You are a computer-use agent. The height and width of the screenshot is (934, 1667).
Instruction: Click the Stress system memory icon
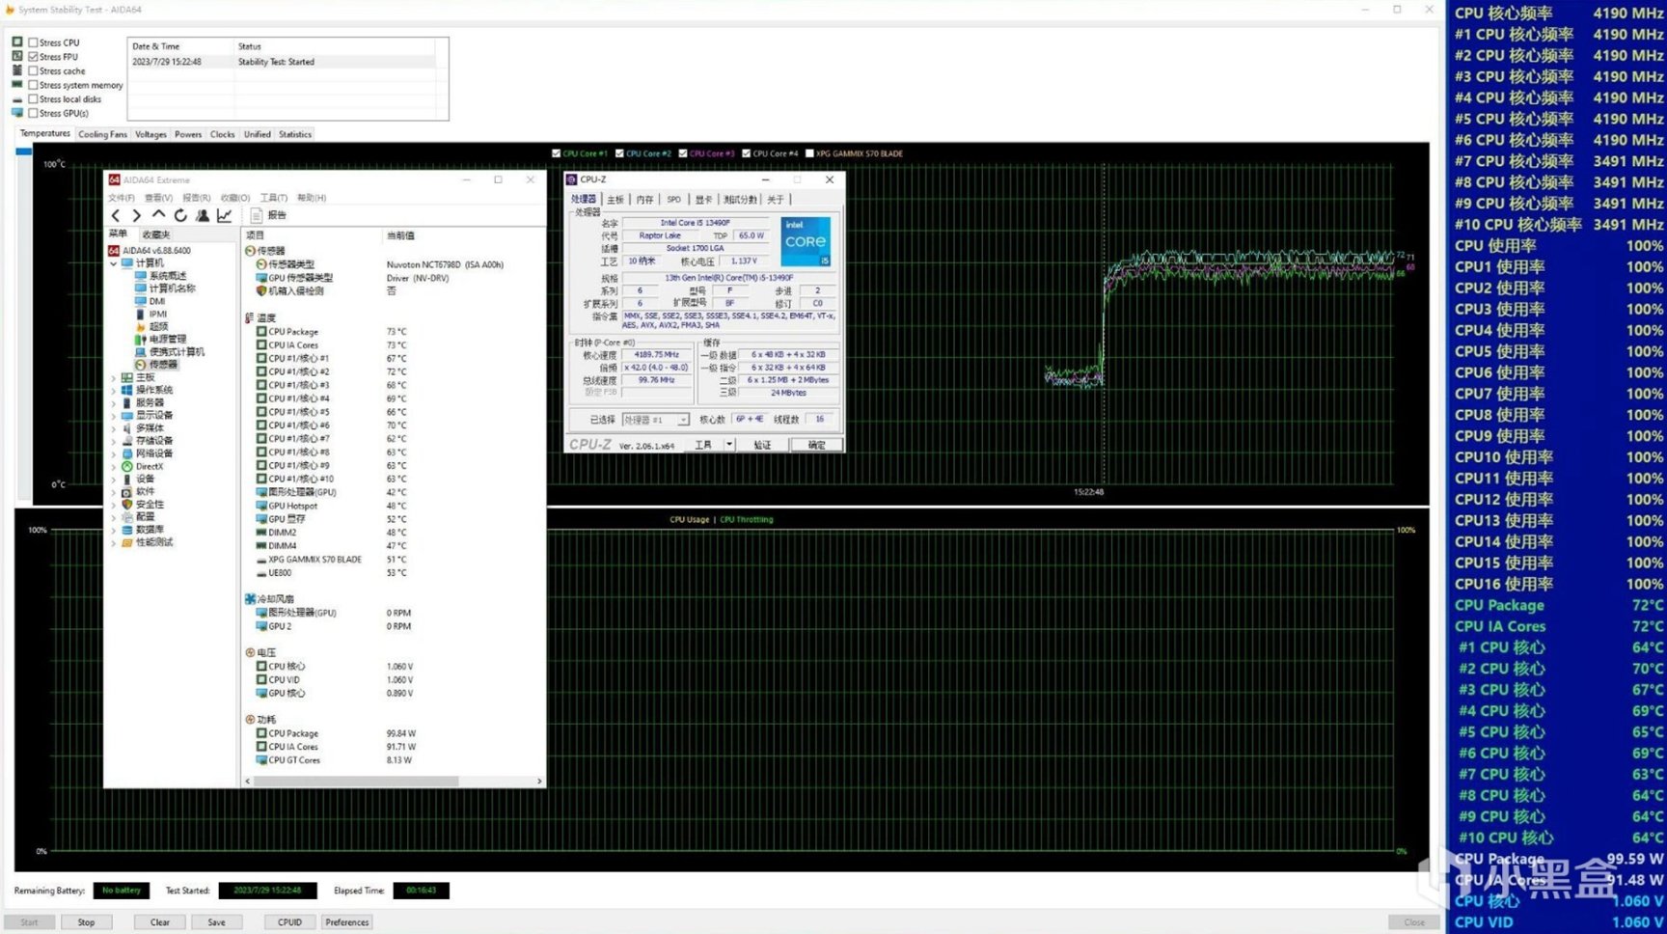tap(17, 85)
